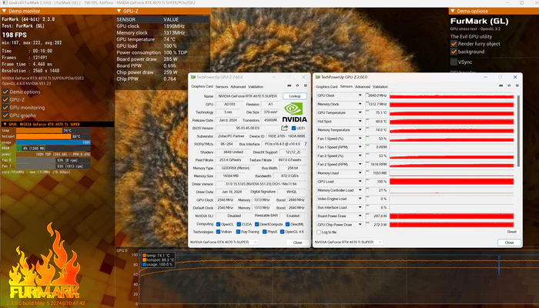539x308 pixels.
Task: Open the Board Power Draw dropdown
Action: pos(360,216)
